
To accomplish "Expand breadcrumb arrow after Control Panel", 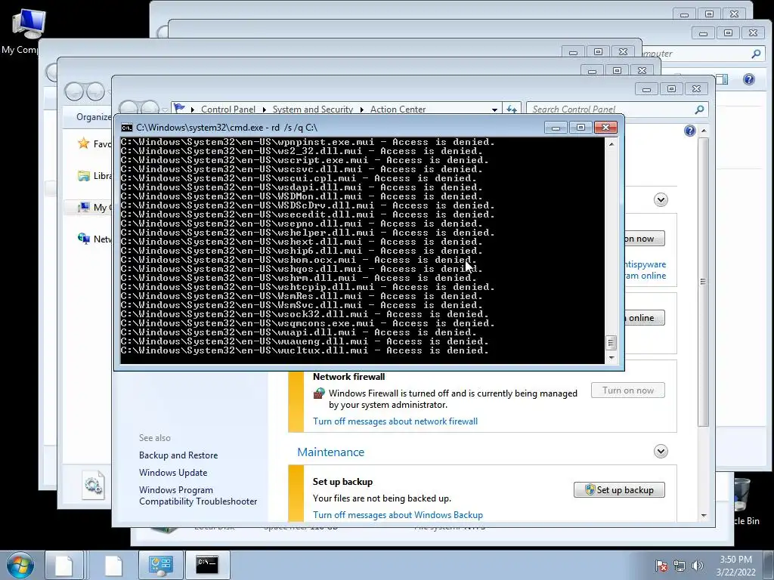I will tap(264, 110).
